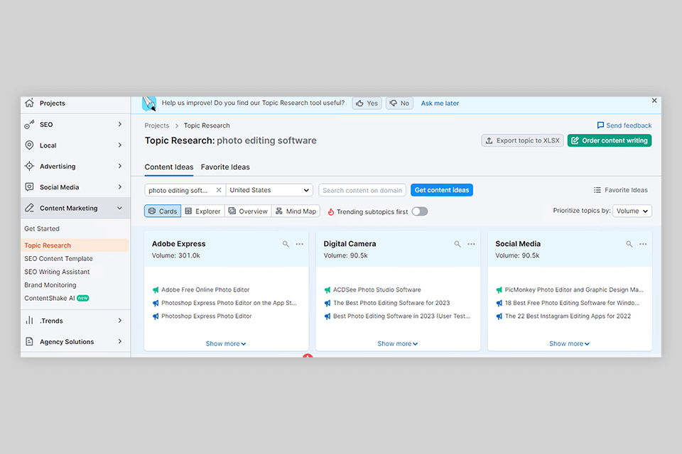Click the Agency Solutions document icon
This screenshot has height=454, width=682.
coord(29,341)
